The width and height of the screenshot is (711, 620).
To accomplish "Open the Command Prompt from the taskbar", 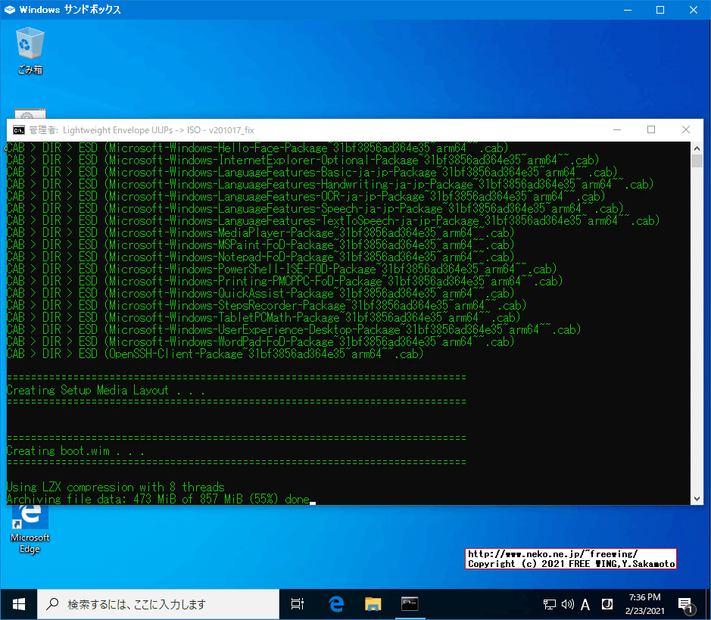I will pos(410,603).
